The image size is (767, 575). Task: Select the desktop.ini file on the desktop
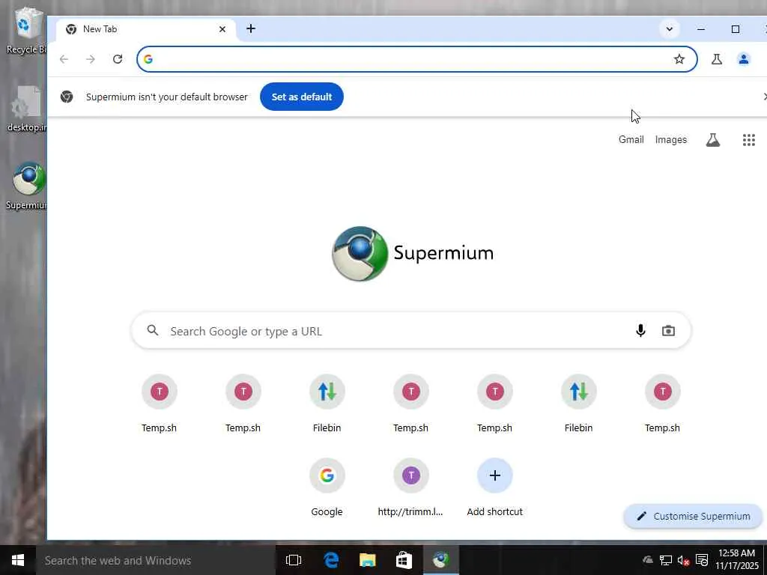[x=27, y=109]
